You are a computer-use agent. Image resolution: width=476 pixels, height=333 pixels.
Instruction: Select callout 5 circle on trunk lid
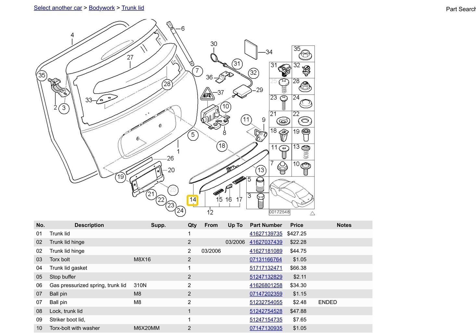pos(193,135)
